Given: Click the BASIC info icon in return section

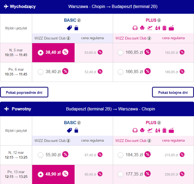Looking at the screenshot, I should click(79, 123).
